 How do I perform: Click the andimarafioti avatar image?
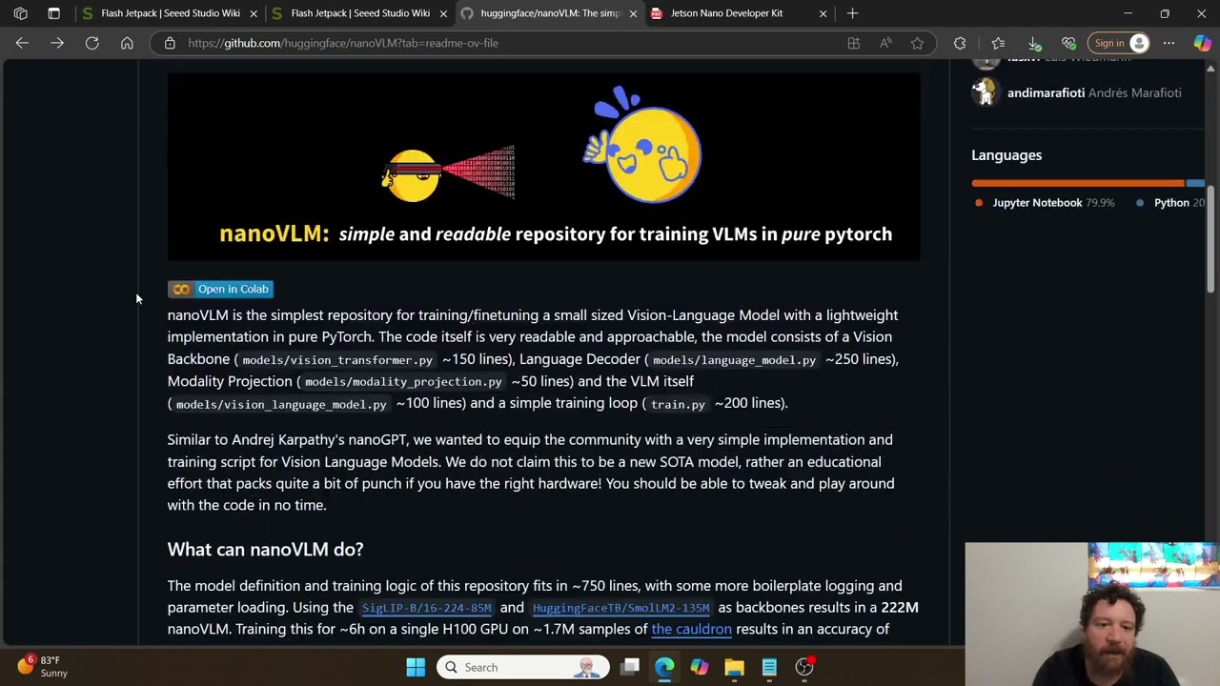point(986,92)
